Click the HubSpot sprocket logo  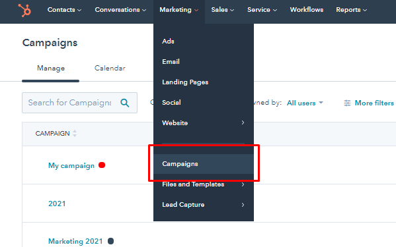click(x=24, y=11)
